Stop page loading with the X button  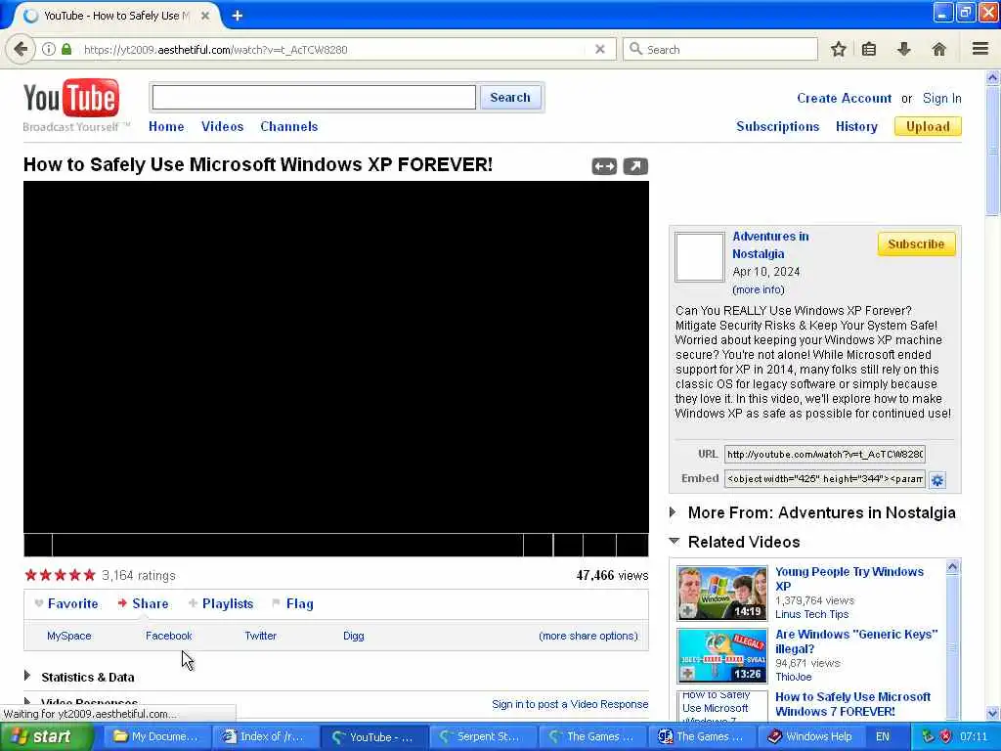click(x=600, y=49)
